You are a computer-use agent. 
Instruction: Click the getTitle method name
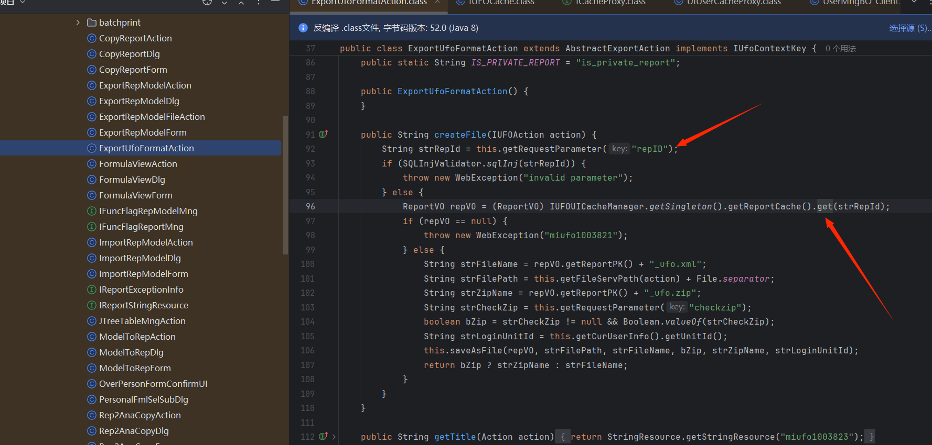(x=455, y=437)
